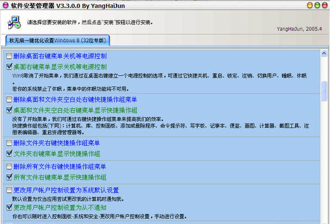Click the YangHaiJun, 2005.4 text
The width and height of the screenshot is (330, 224).
coord(299,29)
